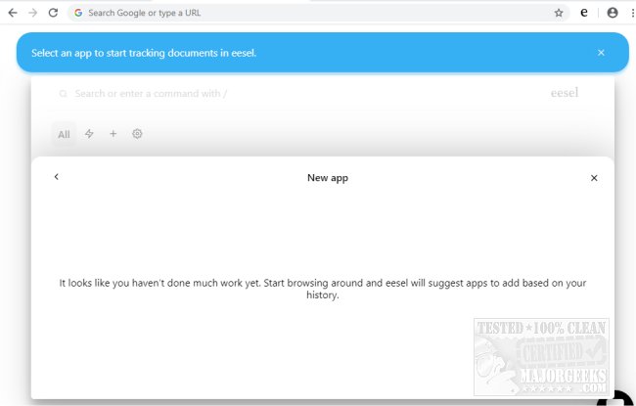This screenshot has width=636, height=406.
Task: Bookmark this page with the star icon
Action: point(559,13)
